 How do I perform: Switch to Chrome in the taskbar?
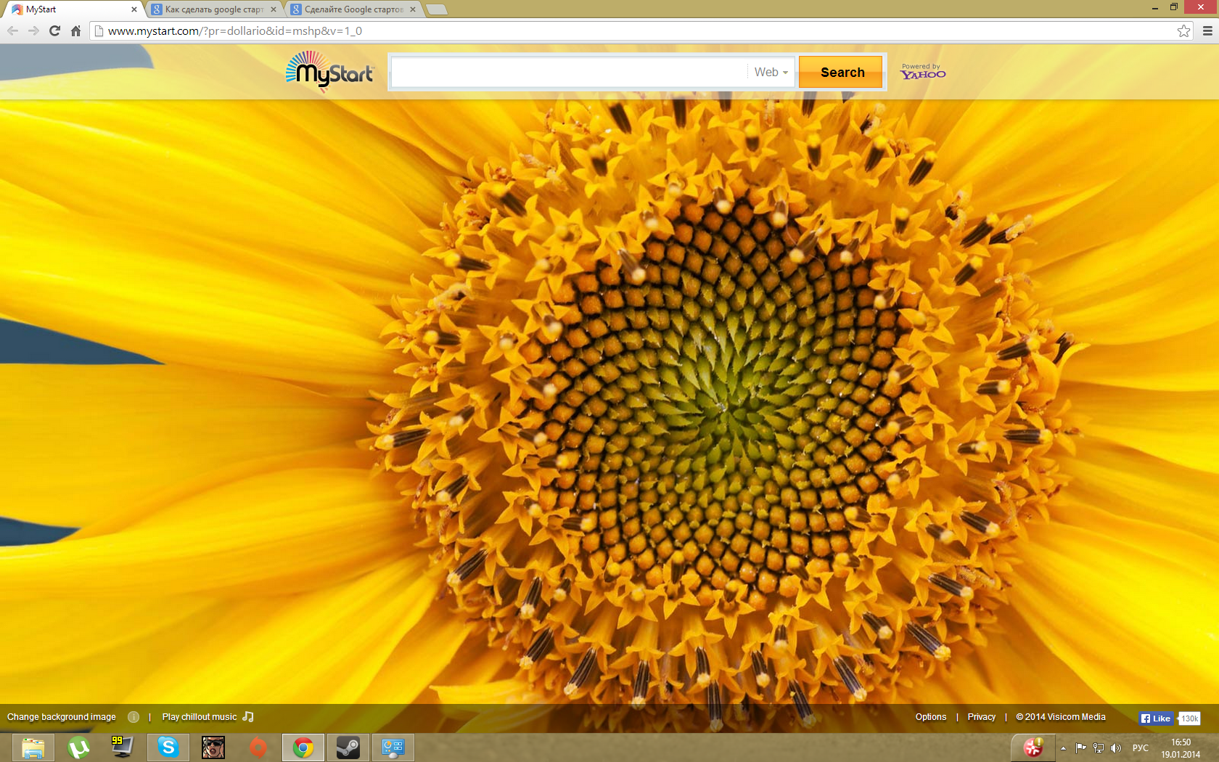[303, 747]
